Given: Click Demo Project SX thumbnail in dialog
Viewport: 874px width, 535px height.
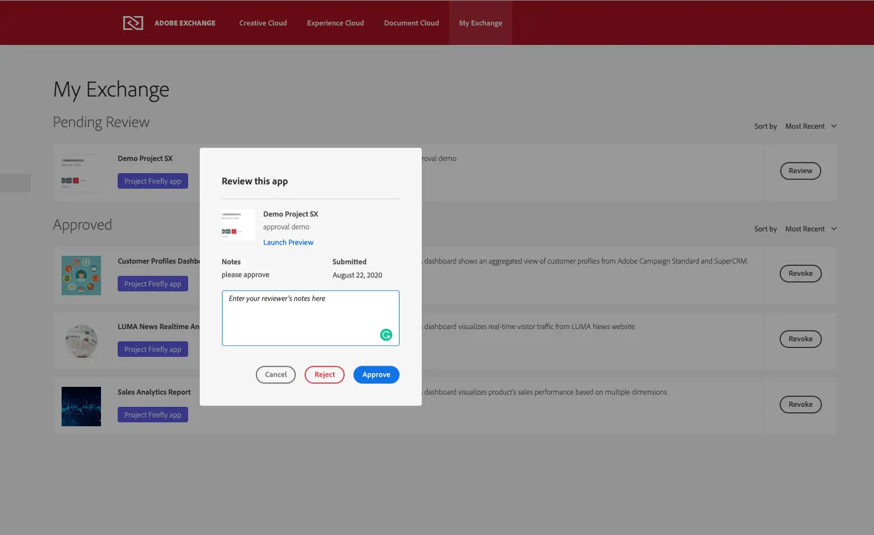Looking at the screenshot, I should (x=238, y=224).
